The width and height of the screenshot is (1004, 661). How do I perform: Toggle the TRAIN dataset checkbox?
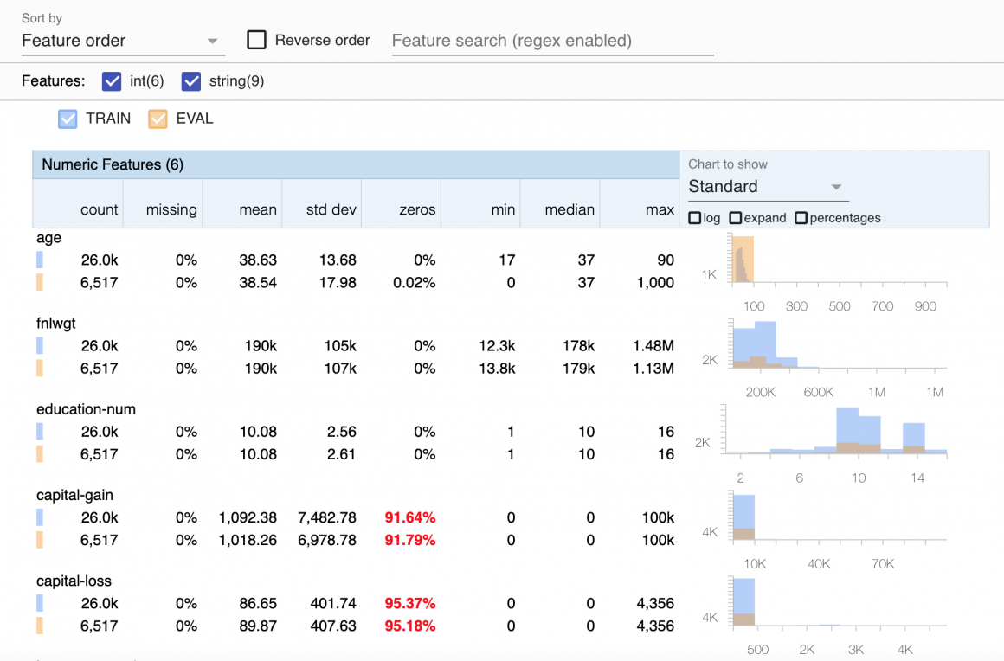[x=68, y=119]
